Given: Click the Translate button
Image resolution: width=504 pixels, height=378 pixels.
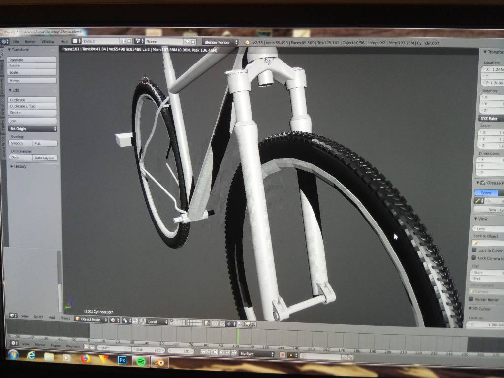Looking at the screenshot, I should point(32,60).
